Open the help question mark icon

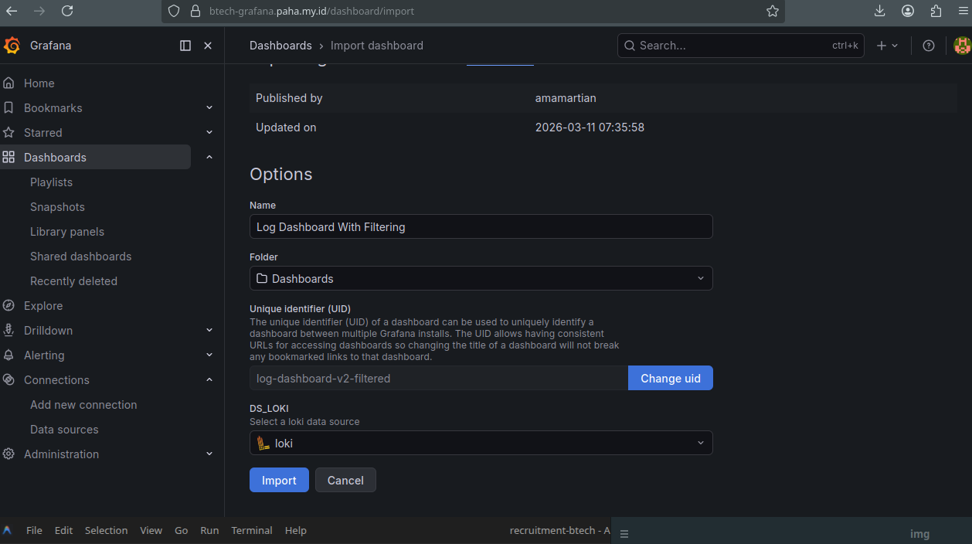click(x=929, y=46)
